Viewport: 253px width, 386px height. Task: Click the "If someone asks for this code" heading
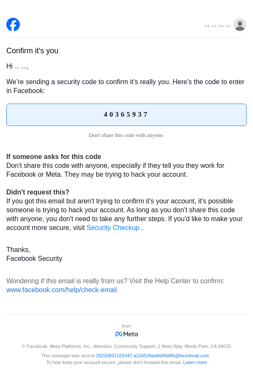(54, 157)
